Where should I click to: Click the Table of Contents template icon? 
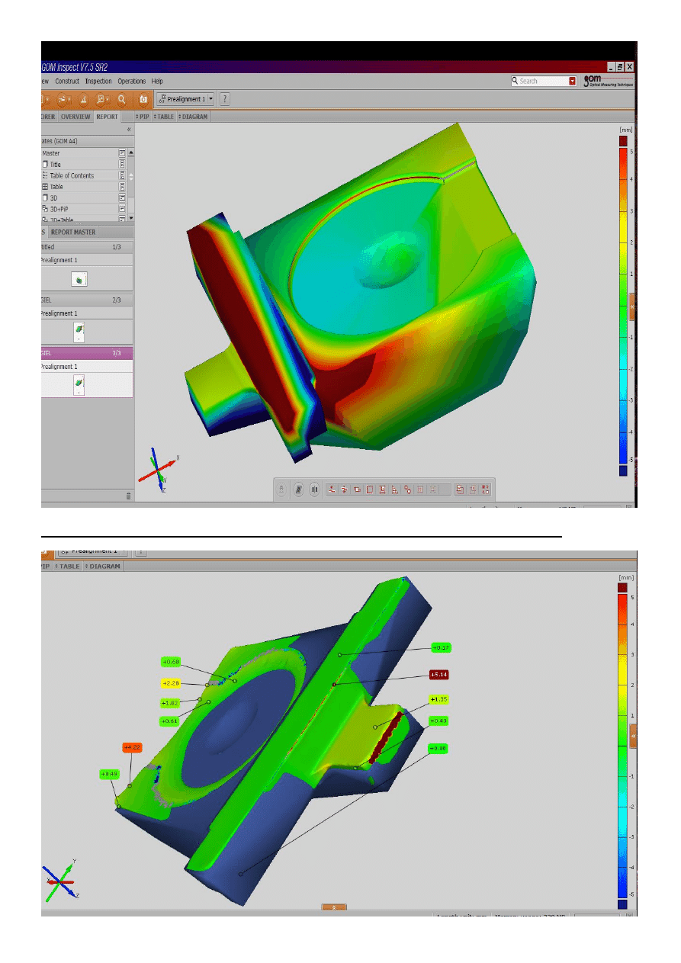45,175
